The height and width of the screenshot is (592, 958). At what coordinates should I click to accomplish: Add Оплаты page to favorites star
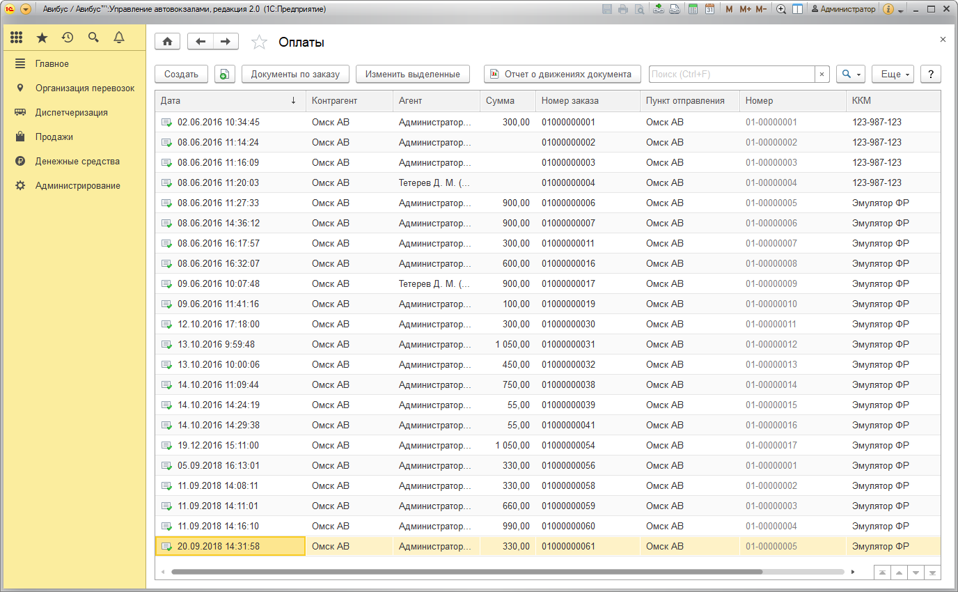[x=259, y=42]
